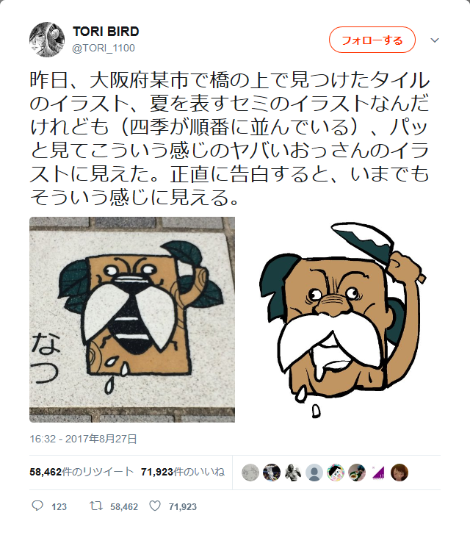Screen dimensions: 470x535
Task: Open first liker's avatar in the row
Action: point(250,473)
